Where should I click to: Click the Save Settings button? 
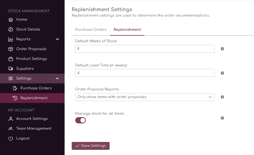[x=90, y=146]
